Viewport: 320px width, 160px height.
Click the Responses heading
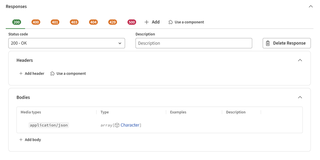pos(16,6)
